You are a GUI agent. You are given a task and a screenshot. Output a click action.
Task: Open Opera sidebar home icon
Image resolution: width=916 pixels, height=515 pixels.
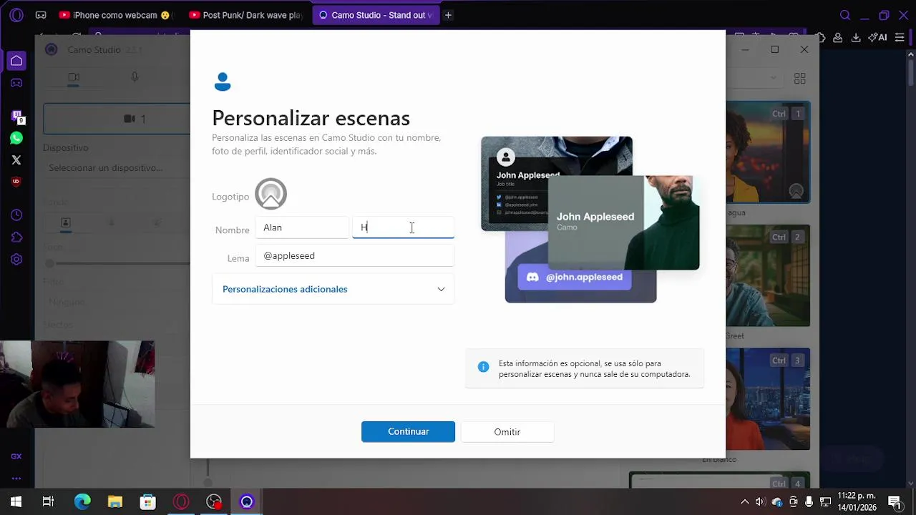[x=16, y=61]
